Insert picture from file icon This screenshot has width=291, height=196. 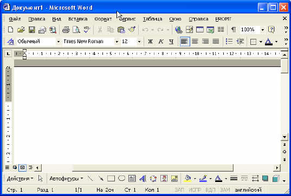(x=174, y=179)
